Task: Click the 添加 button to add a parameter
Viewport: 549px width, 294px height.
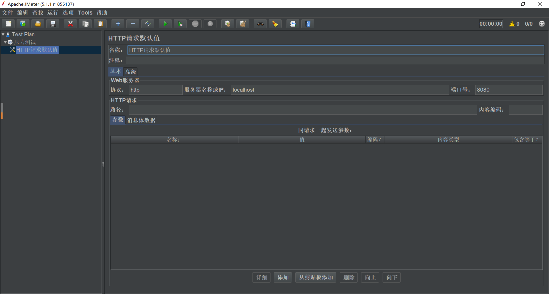Action: (x=283, y=277)
